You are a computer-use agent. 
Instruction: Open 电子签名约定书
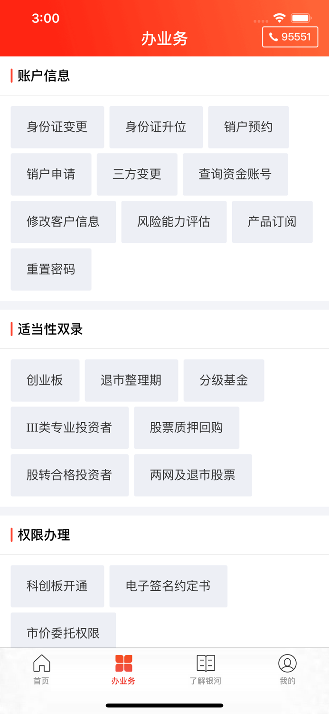(x=168, y=586)
